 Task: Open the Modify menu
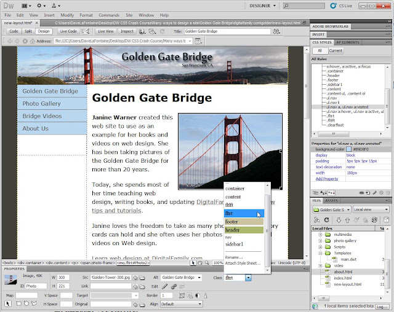(67, 15)
